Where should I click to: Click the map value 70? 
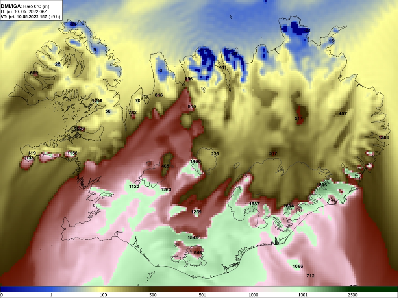138,101
